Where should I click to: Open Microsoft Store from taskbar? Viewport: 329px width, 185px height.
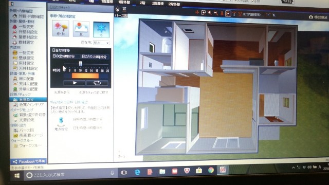[199, 171]
